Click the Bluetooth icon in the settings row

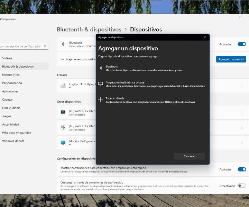(63, 44)
